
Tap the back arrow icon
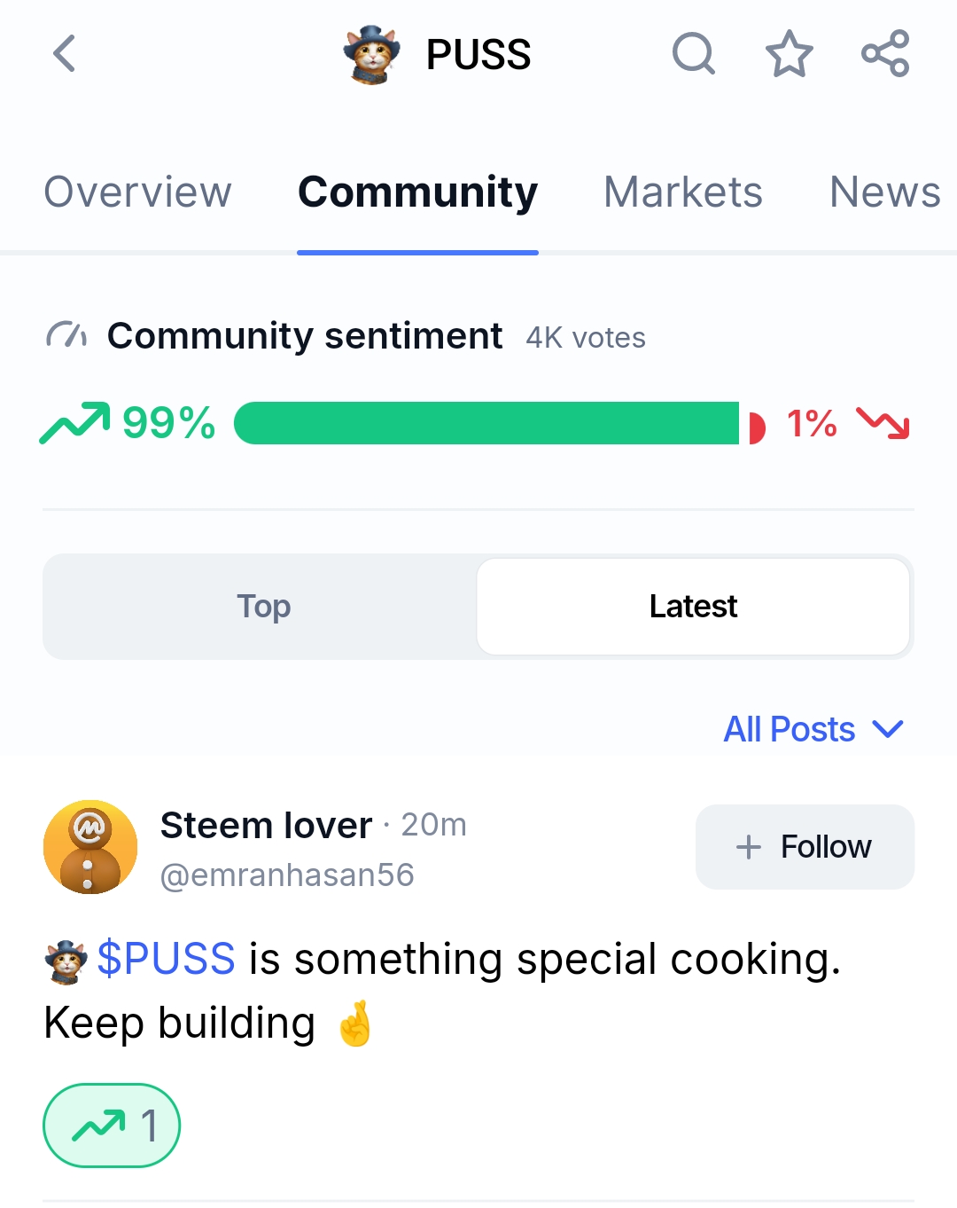tap(65, 53)
